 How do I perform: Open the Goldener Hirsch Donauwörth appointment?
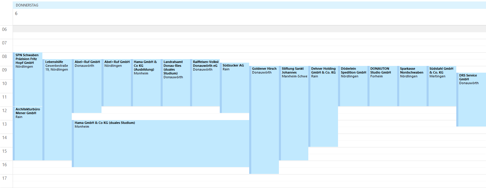pos(264,120)
